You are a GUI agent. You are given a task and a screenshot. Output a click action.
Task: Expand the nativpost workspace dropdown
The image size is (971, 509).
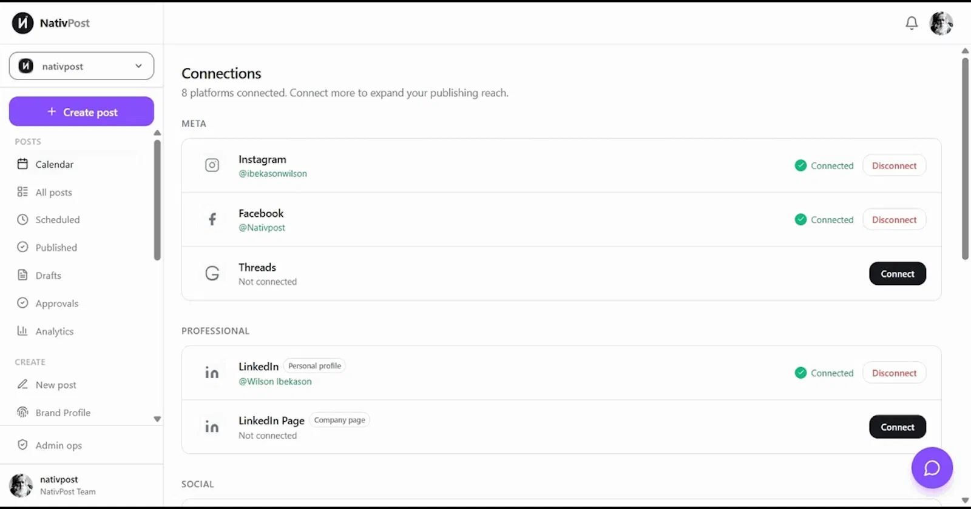coord(81,66)
